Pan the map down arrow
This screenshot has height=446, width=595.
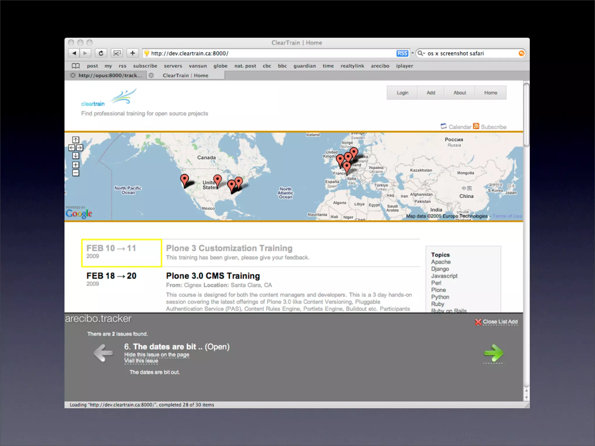click(x=76, y=156)
